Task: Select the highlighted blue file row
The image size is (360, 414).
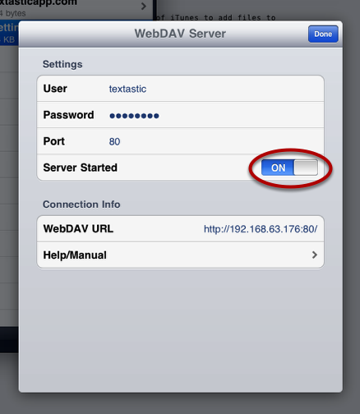Action: [x=9, y=33]
